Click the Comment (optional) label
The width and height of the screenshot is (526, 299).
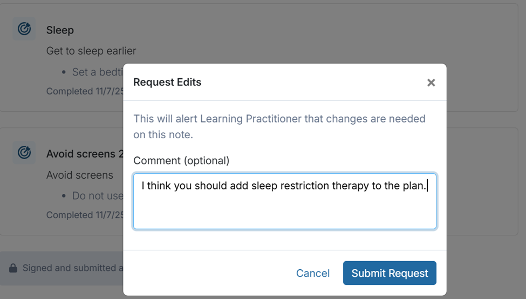click(x=181, y=160)
